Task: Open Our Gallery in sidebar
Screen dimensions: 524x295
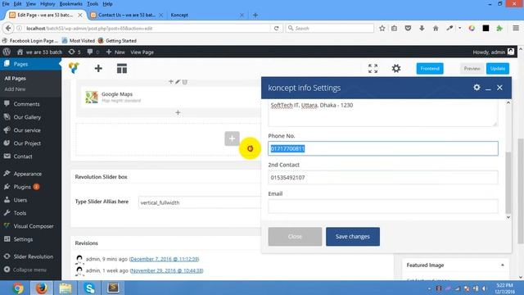Action: click(27, 117)
